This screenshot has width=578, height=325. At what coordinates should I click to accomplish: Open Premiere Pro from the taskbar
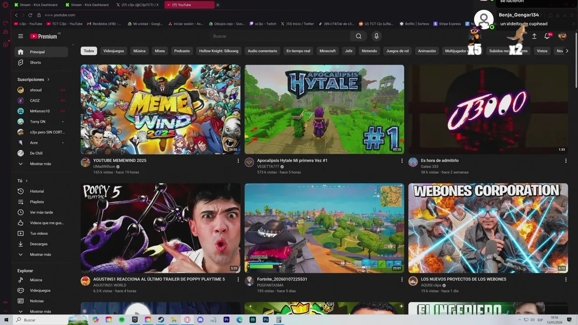(227, 320)
